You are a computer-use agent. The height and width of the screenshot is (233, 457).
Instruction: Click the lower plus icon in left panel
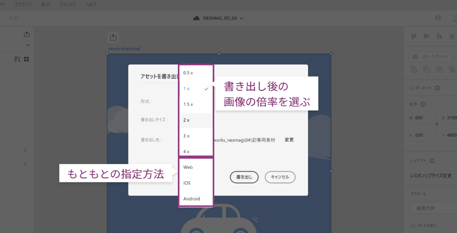[x=25, y=164]
